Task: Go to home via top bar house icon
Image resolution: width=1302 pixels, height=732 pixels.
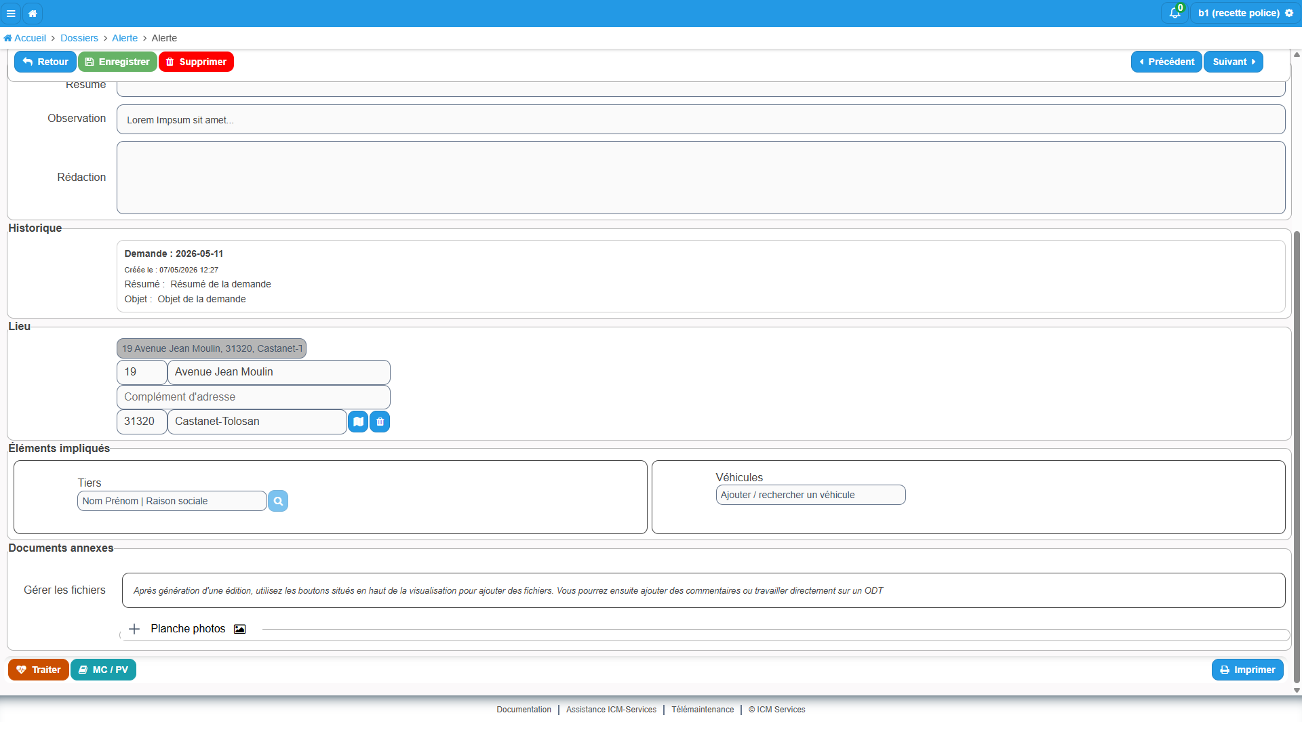Action: [33, 13]
